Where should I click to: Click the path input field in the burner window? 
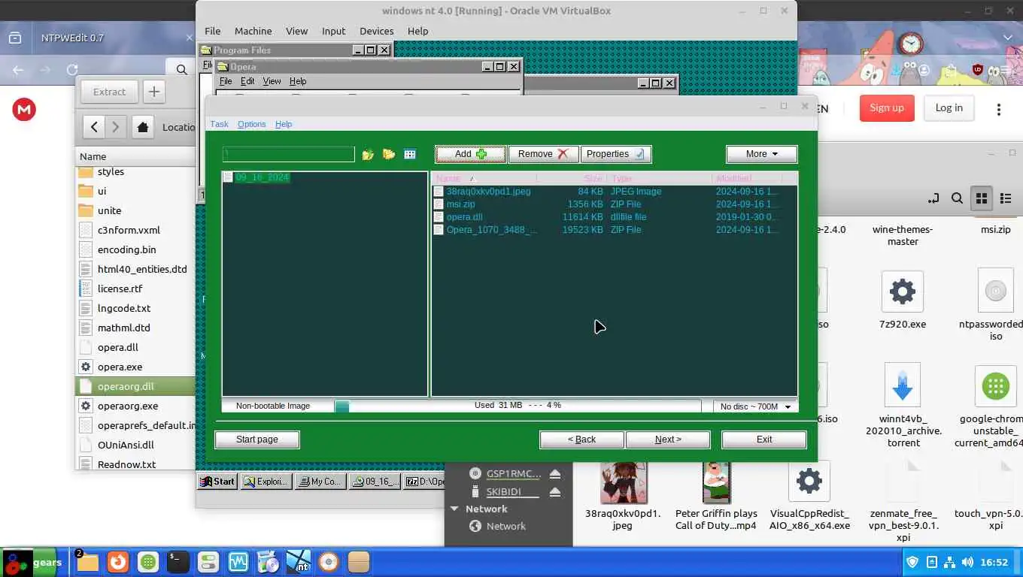click(x=288, y=154)
